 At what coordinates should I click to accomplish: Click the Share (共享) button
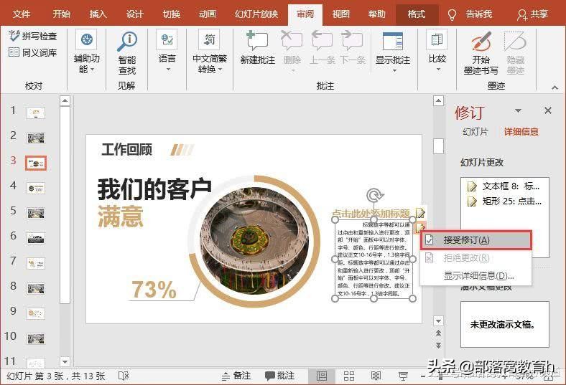532,14
